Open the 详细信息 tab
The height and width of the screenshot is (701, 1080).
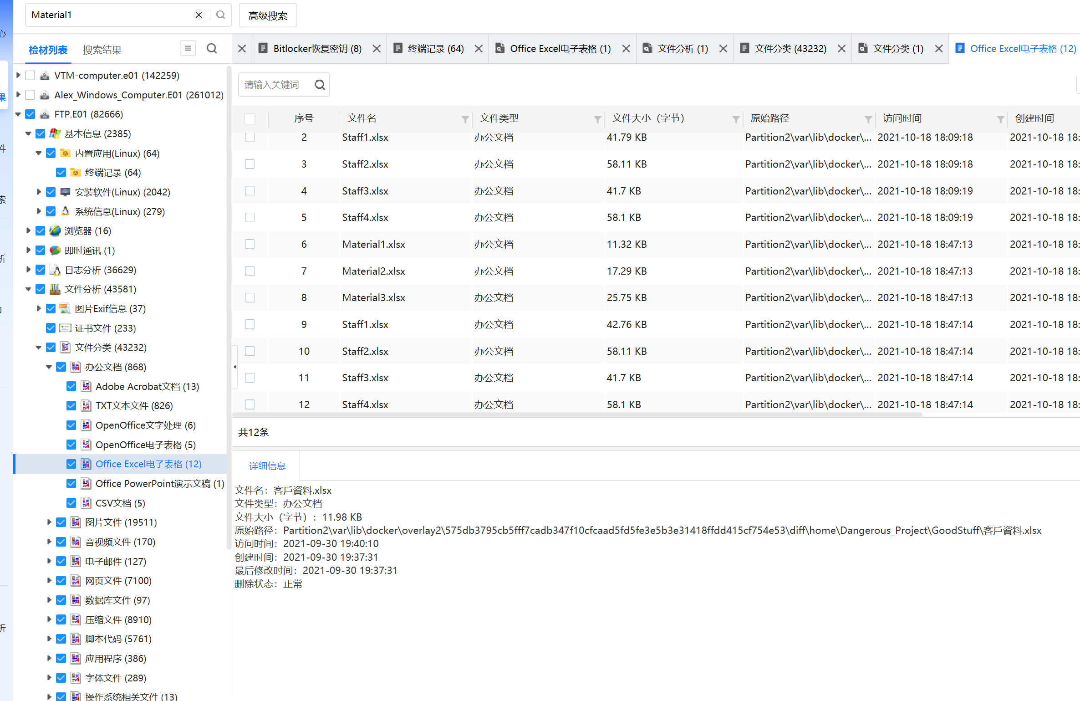(267, 466)
